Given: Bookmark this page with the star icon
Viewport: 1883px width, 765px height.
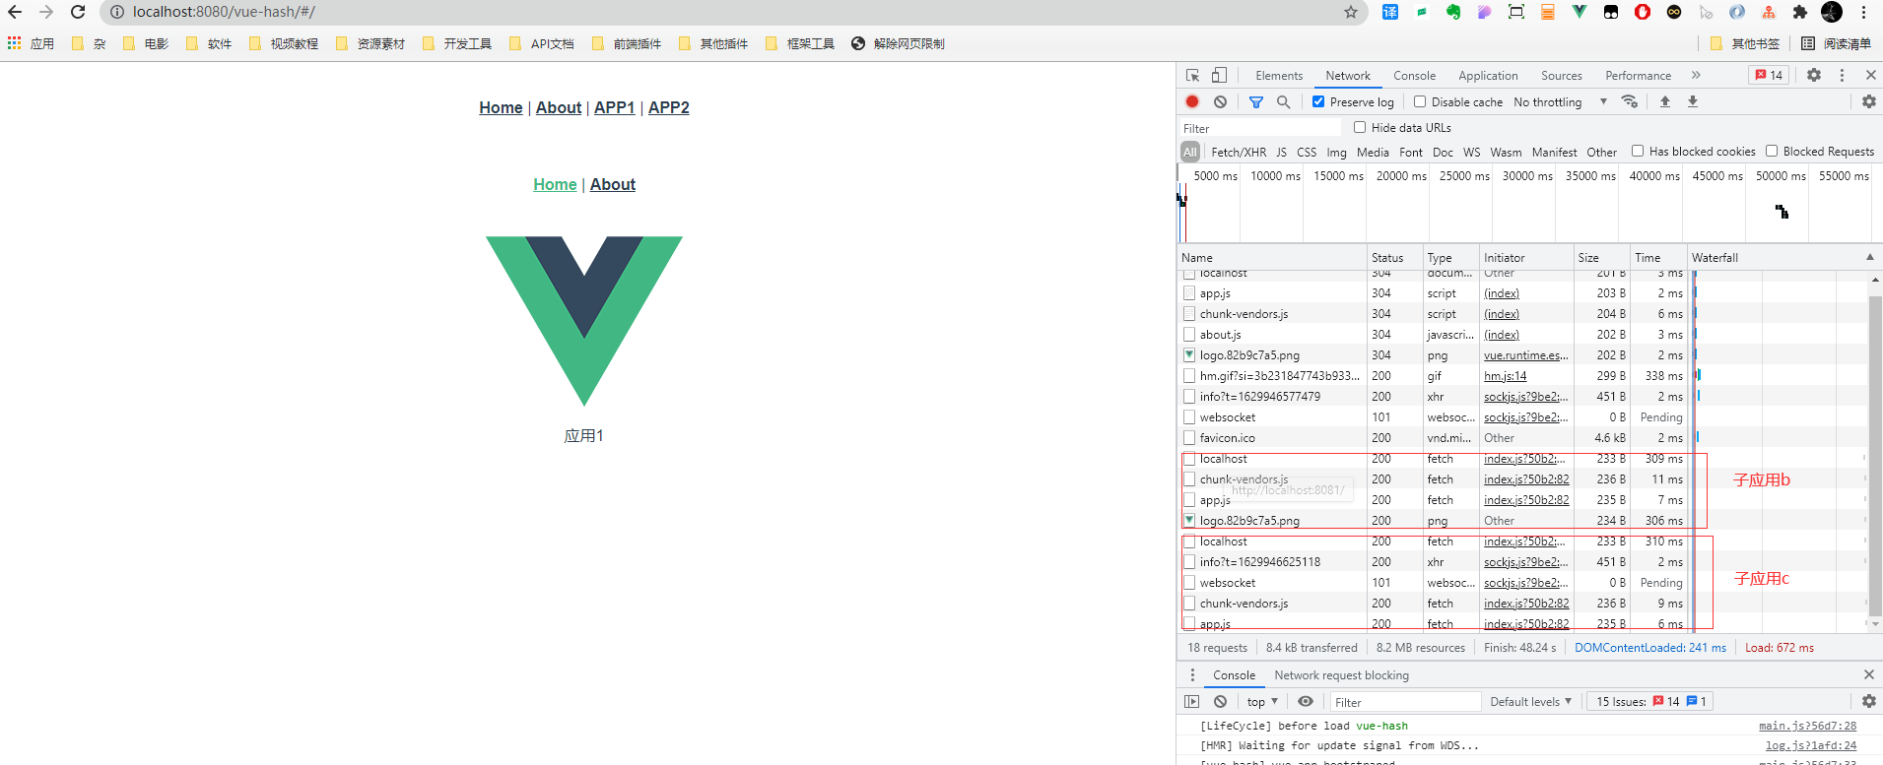Looking at the screenshot, I should click(x=1350, y=12).
